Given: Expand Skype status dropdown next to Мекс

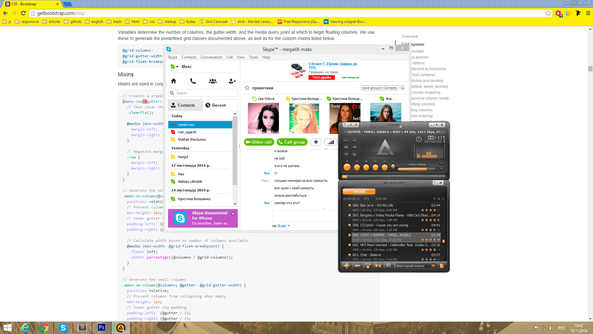Looking at the screenshot, I should click(x=177, y=67).
